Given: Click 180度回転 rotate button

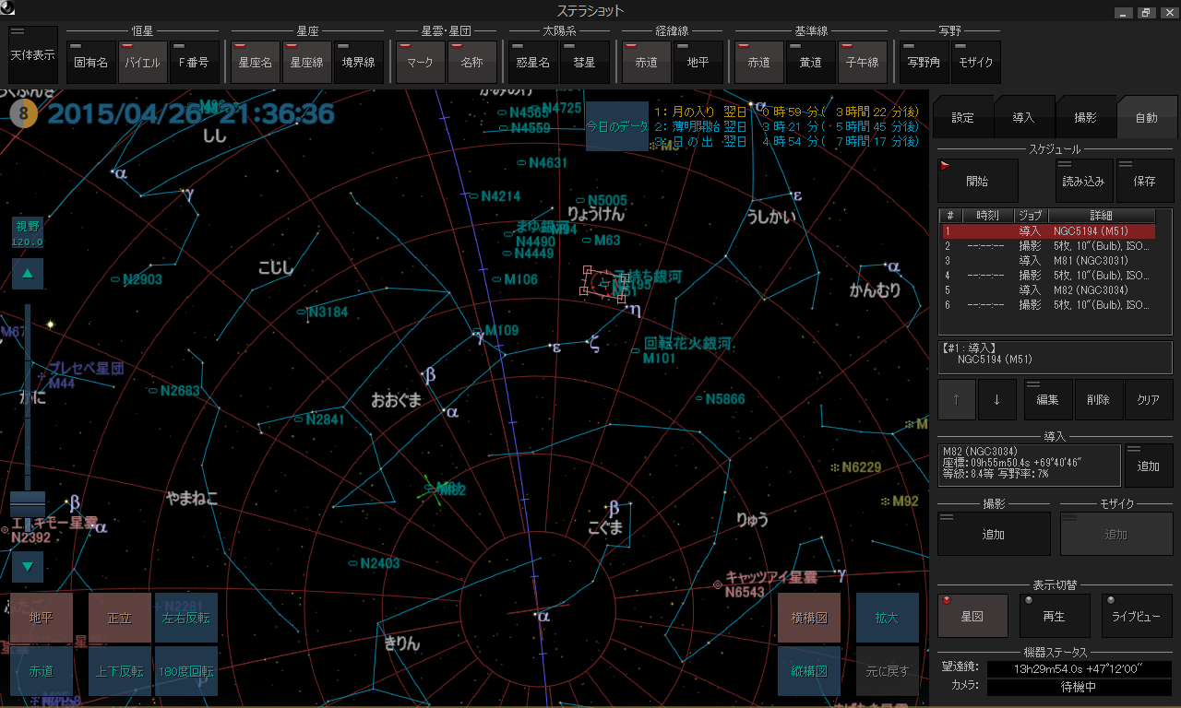Looking at the screenshot, I should [186, 671].
